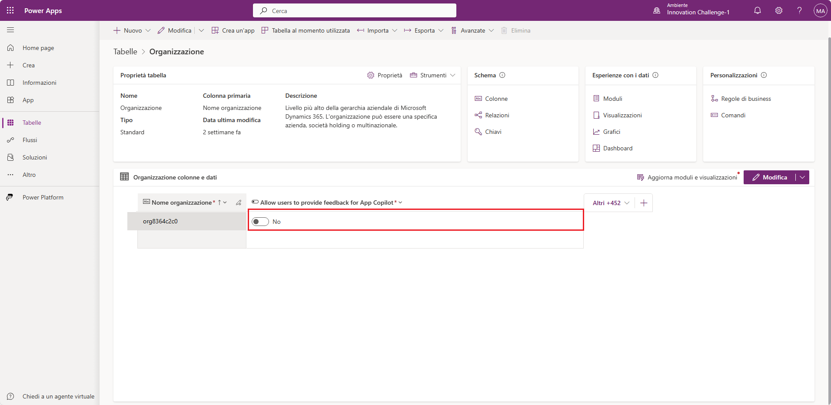
Task: Open the purple Modifica button's dropdown chevron
Action: (802, 177)
